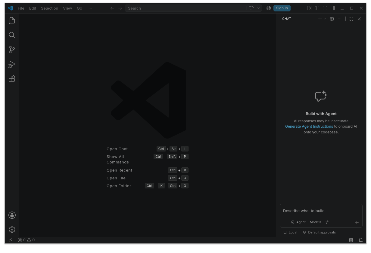Viewport: 371px width, 253px height.
Task: Open the Search view in activity bar
Action: [x=12, y=35]
